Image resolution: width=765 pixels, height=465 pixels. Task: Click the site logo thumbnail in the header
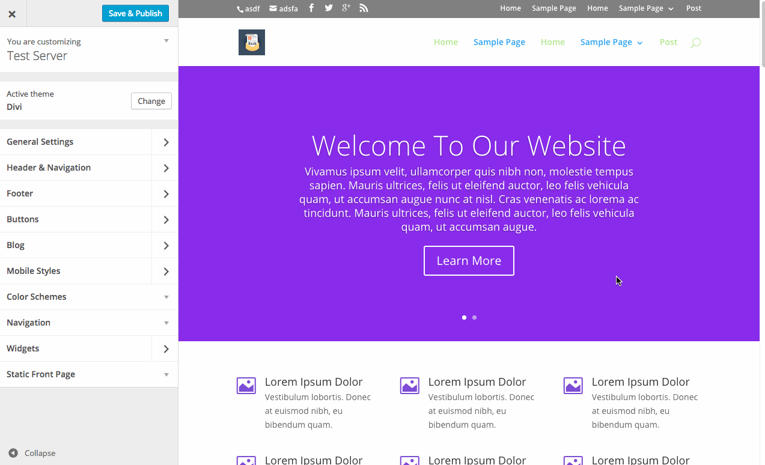pyautogui.click(x=252, y=42)
